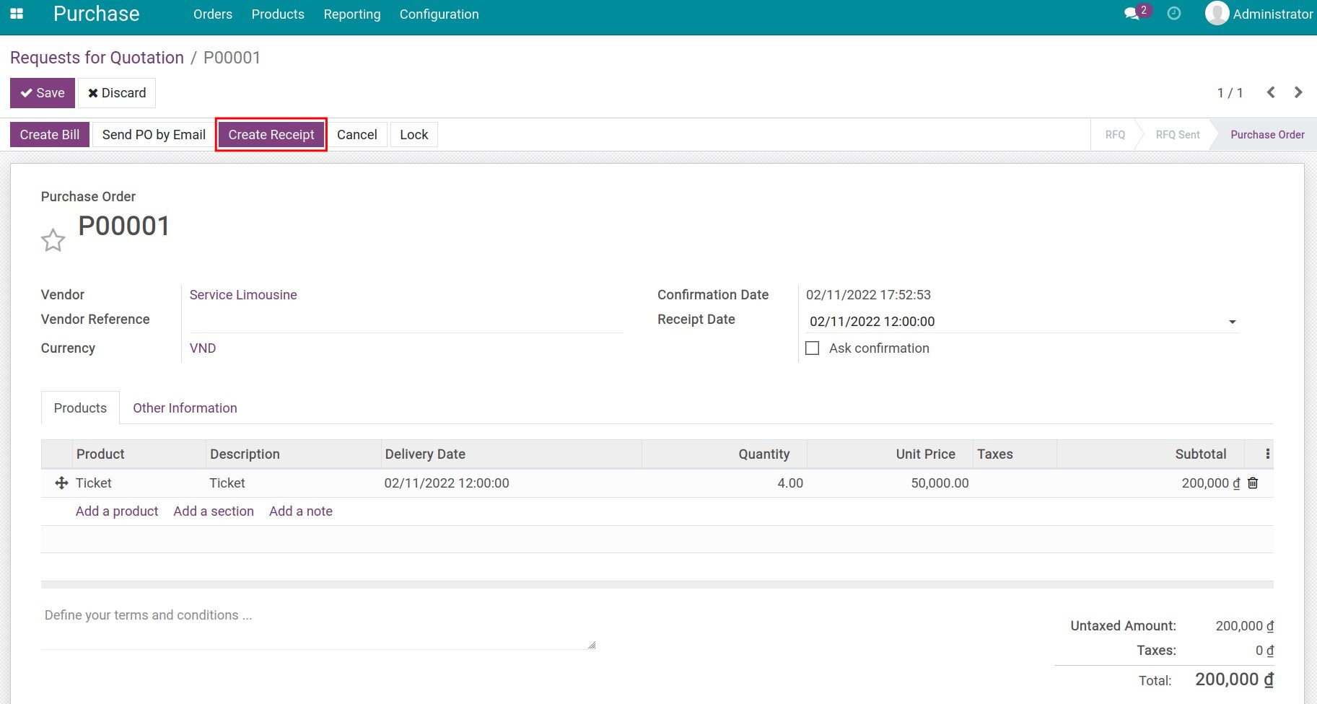
Task: Open the column options kebab menu
Action: point(1267,454)
